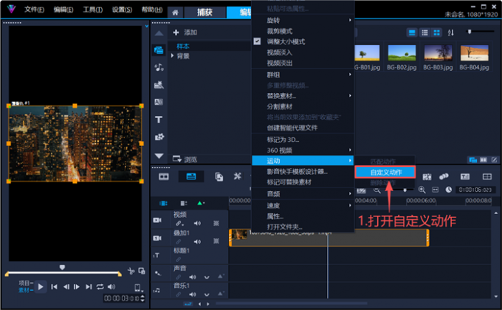Toggle the 调整大小模式 checkmark

pyautogui.click(x=257, y=41)
